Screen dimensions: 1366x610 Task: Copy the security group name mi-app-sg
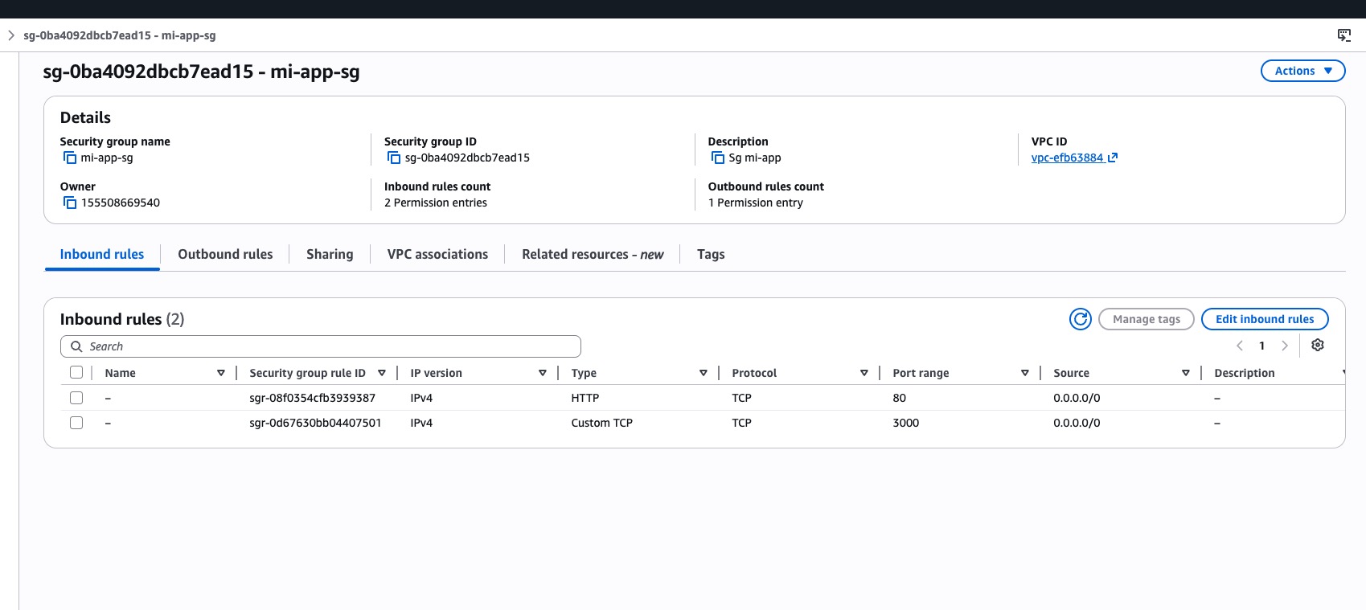(x=70, y=158)
